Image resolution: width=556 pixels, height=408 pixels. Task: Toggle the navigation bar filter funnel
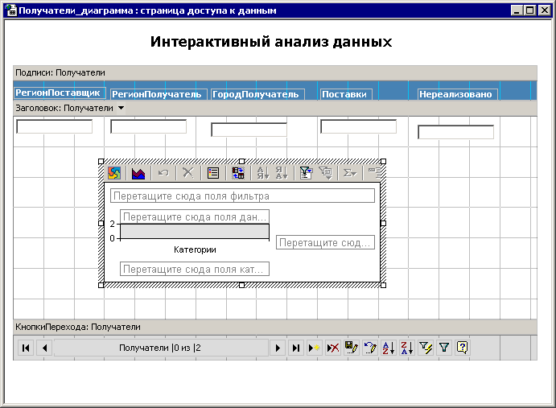444,348
